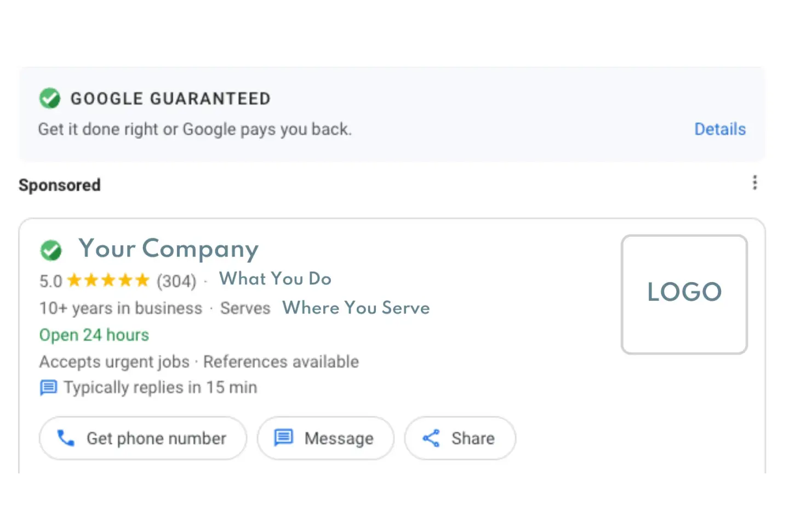
Task: Click the LOGO thumbnail image
Action: 684,294
